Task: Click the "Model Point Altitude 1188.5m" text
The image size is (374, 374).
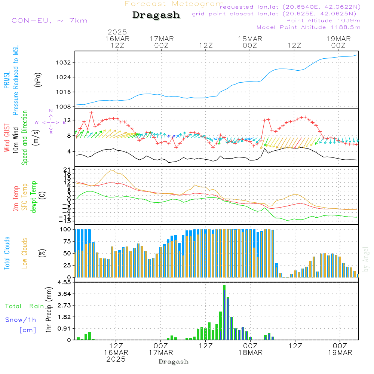Action: pyautogui.click(x=309, y=27)
